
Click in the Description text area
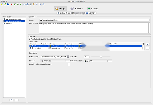(94, 28)
